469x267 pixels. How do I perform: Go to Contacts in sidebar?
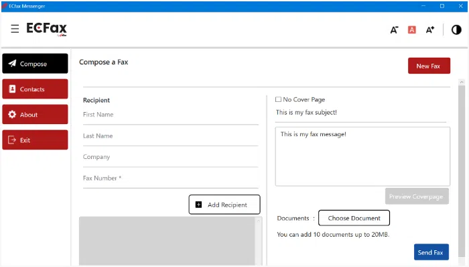click(x=35, y=89)
